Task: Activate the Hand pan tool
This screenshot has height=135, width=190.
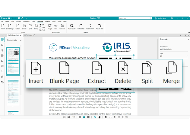Action: 99,117
